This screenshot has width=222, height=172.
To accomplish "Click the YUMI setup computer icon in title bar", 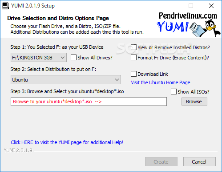I will [5, 6].
